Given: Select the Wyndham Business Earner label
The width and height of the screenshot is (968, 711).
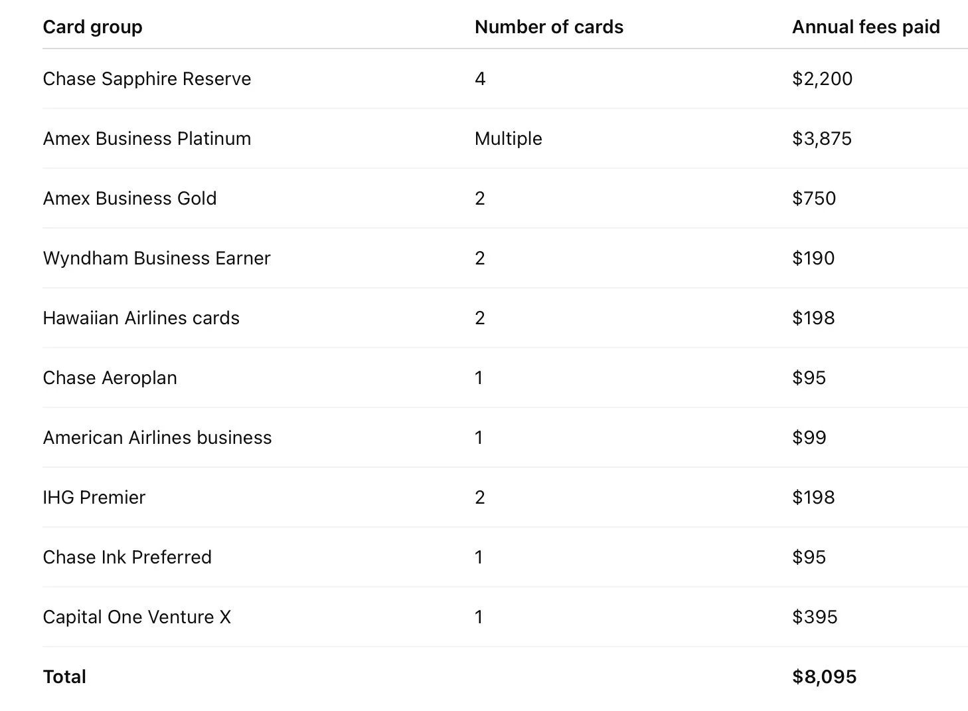Looking at the screenshot, I should point(157,258).
